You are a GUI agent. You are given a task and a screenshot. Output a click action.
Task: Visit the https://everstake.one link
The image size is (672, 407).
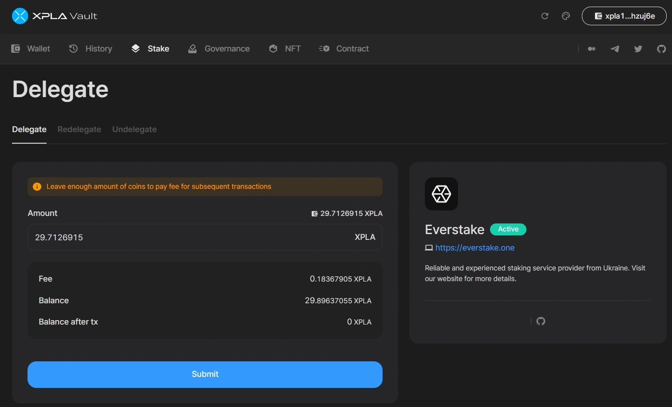tap(475, 247)
